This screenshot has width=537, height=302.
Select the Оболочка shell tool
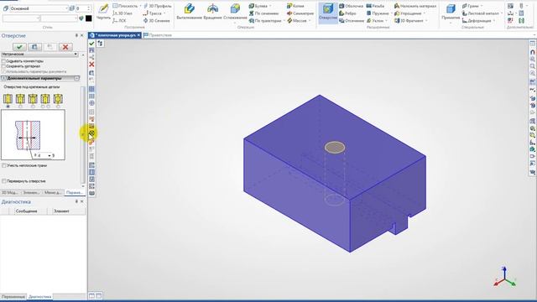point(351,6)
